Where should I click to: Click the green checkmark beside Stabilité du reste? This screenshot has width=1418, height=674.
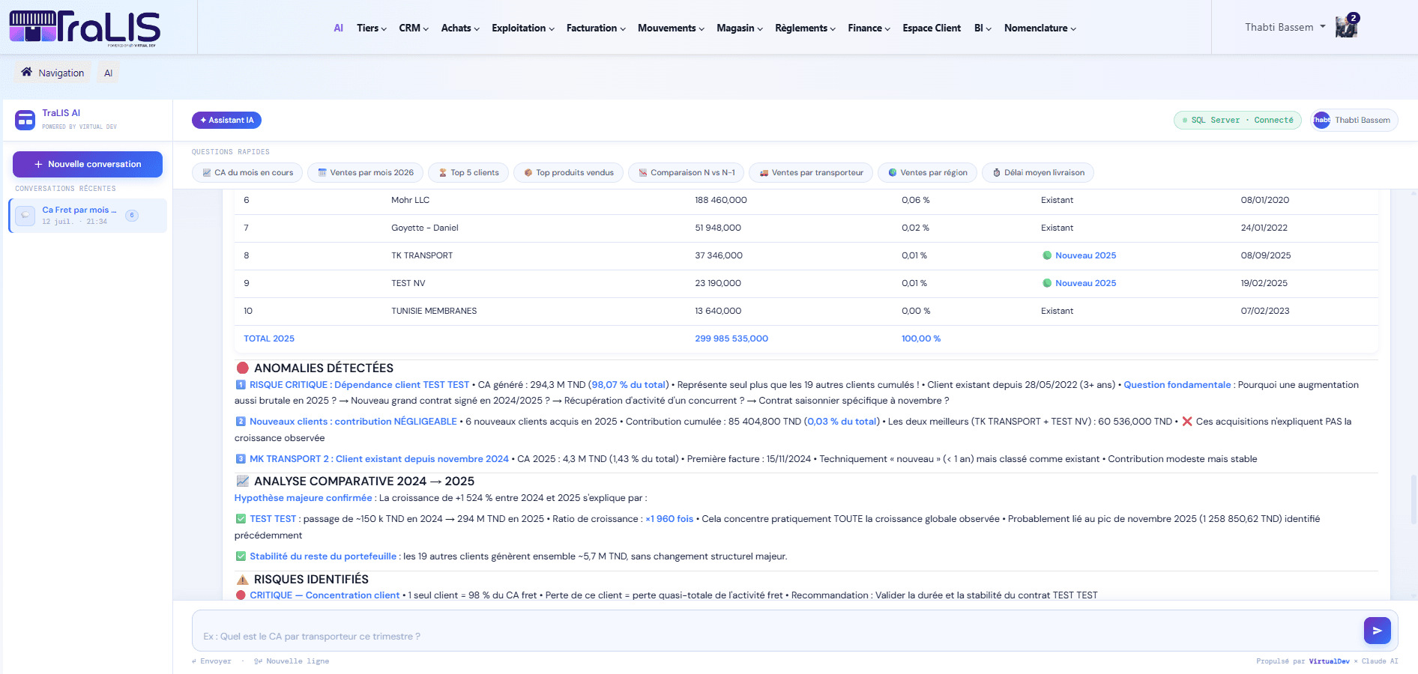(x=241, y=556)
